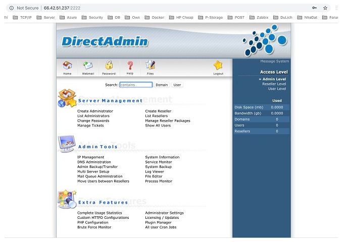
Task: Click the Extra Features section icon
Action: coord(67,199)
